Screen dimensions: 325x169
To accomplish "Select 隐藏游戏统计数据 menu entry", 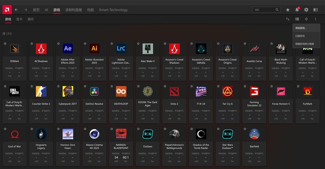I will point(306,44).
